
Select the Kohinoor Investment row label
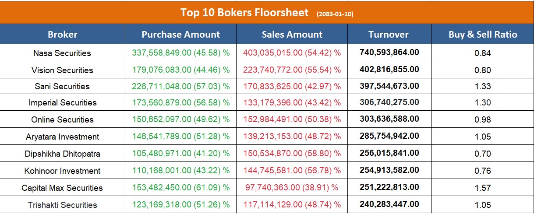[x=62, y=171]
